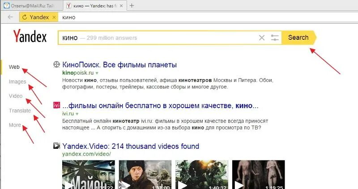Viewport: 358px width, 189px height.
Task: Click the Yandex Y tab favicon
Action: pyautogui.click(x=69, y=6)
